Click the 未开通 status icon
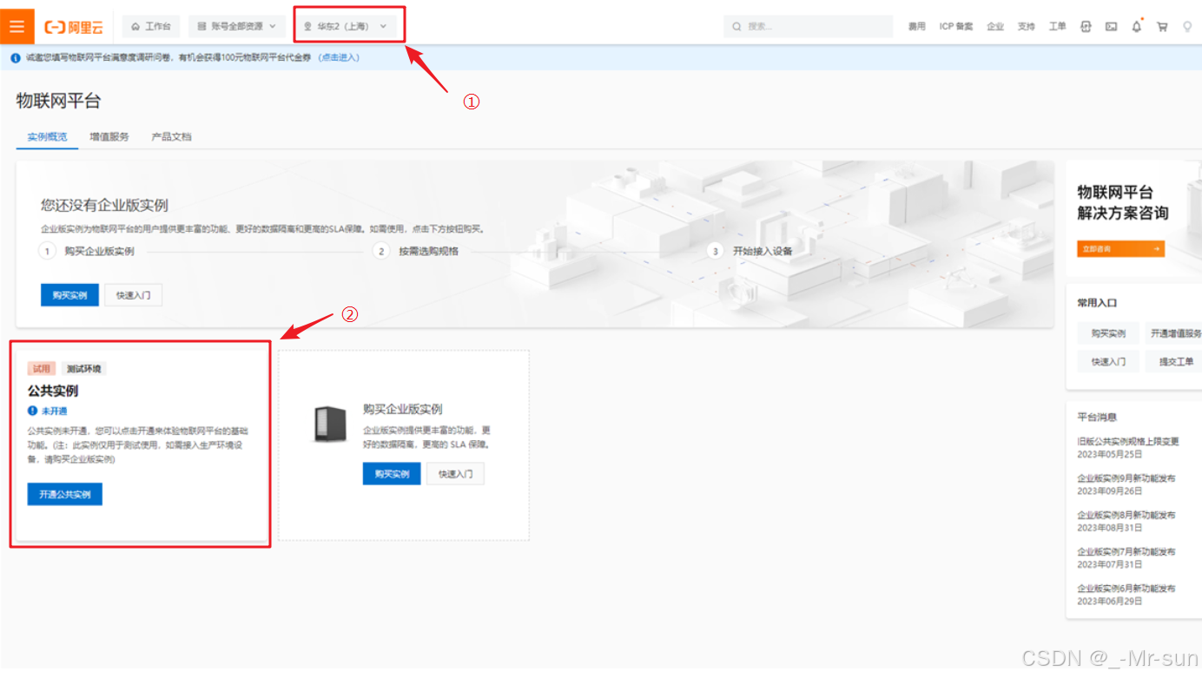 tap(32, 411)
